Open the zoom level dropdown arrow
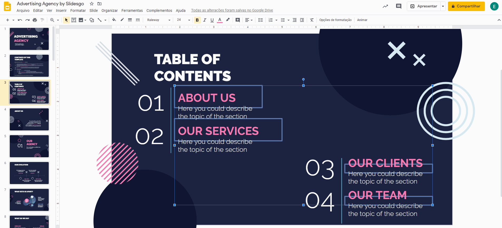The height and width of the screenshot is (228, 502). [x=58, y=20]
